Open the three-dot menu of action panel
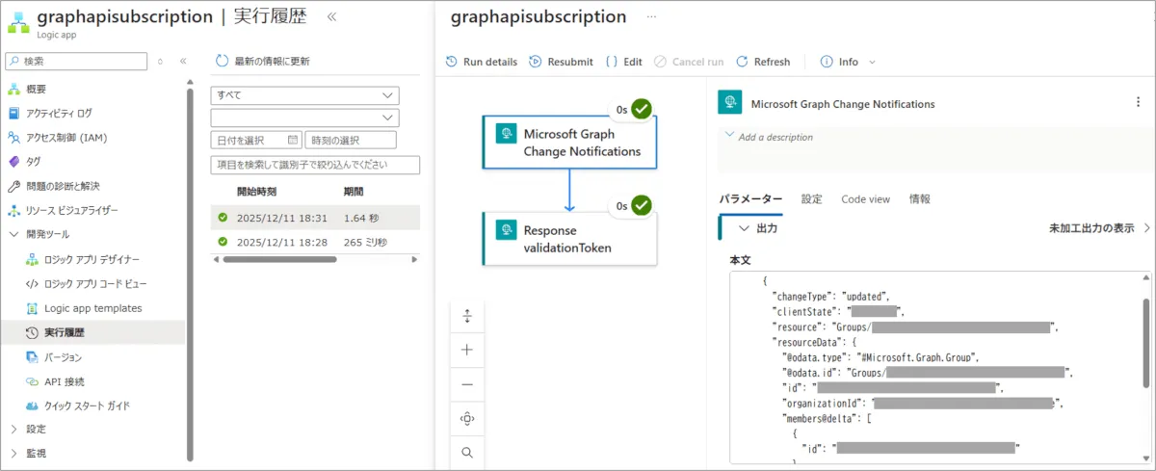Screen dimensions: 1156x471 pos(1138,103)
